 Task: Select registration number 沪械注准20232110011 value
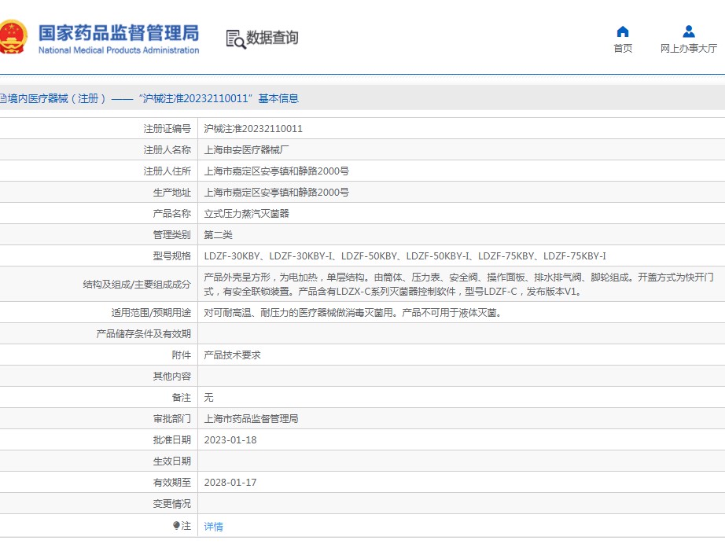point(253,129)
